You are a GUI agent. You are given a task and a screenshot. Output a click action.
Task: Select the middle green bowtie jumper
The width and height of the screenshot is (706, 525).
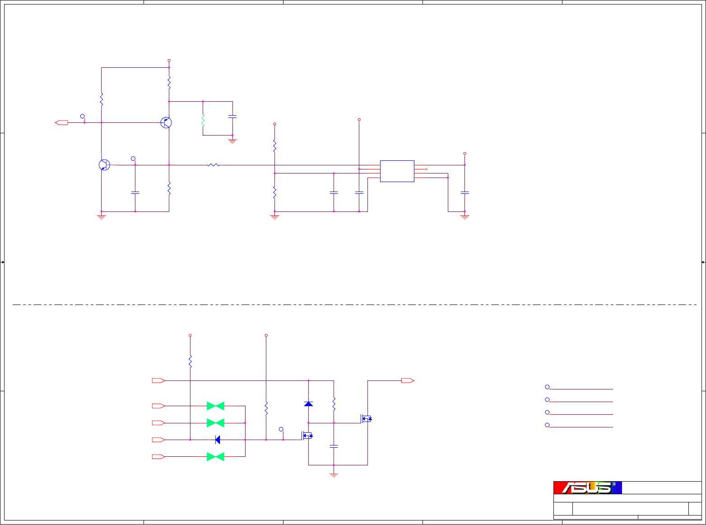point(215,423)
